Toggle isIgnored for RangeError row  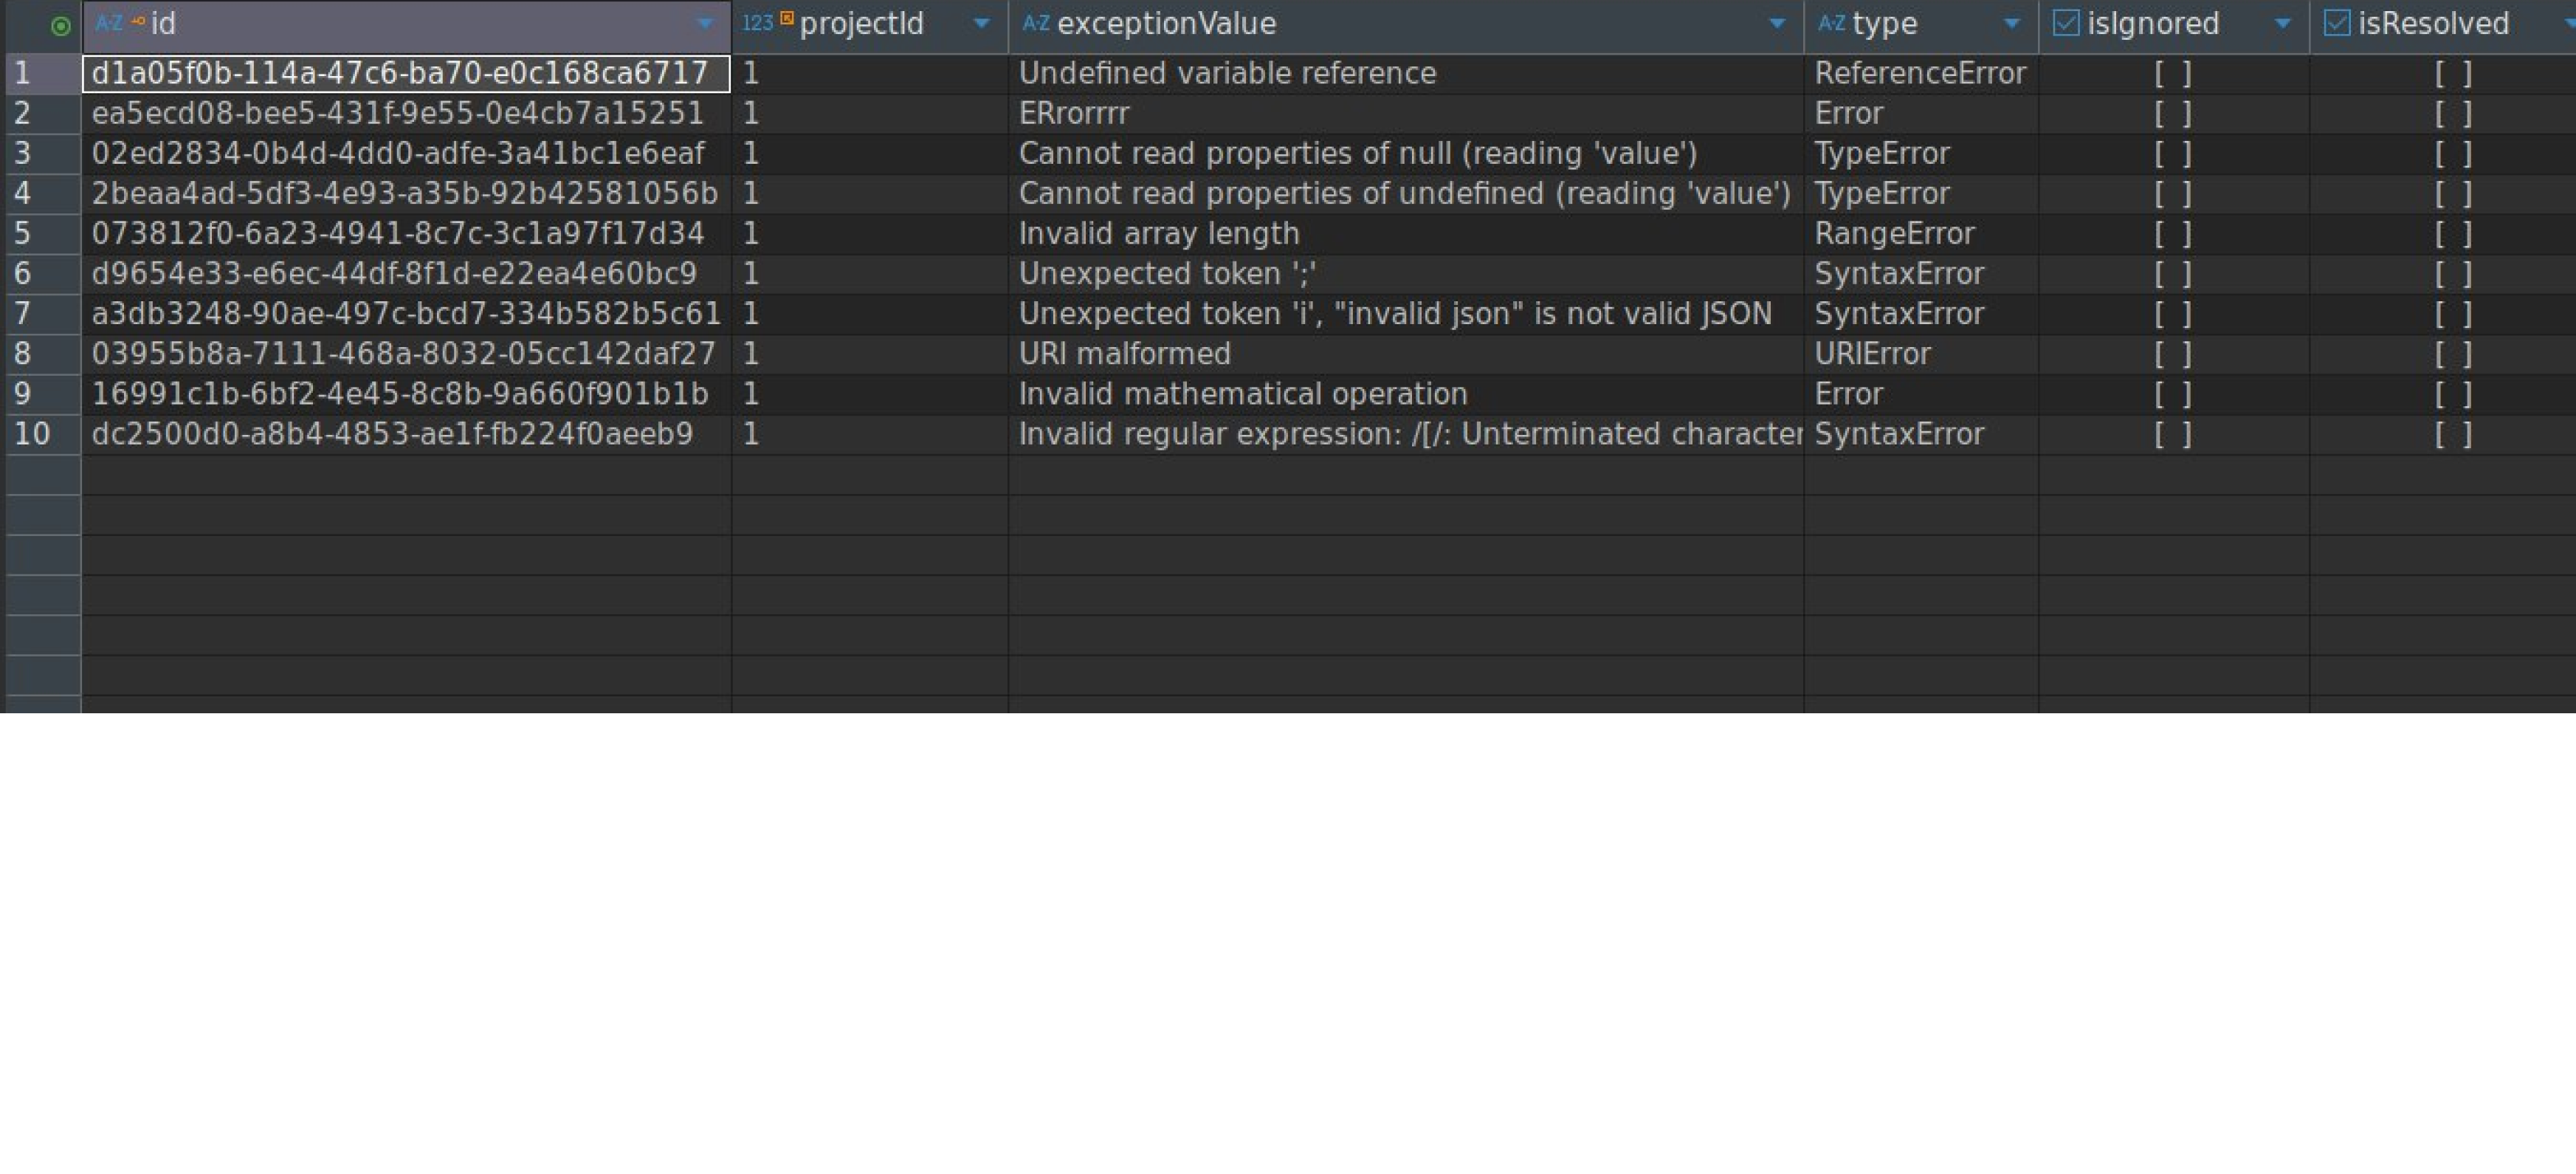2172,234
